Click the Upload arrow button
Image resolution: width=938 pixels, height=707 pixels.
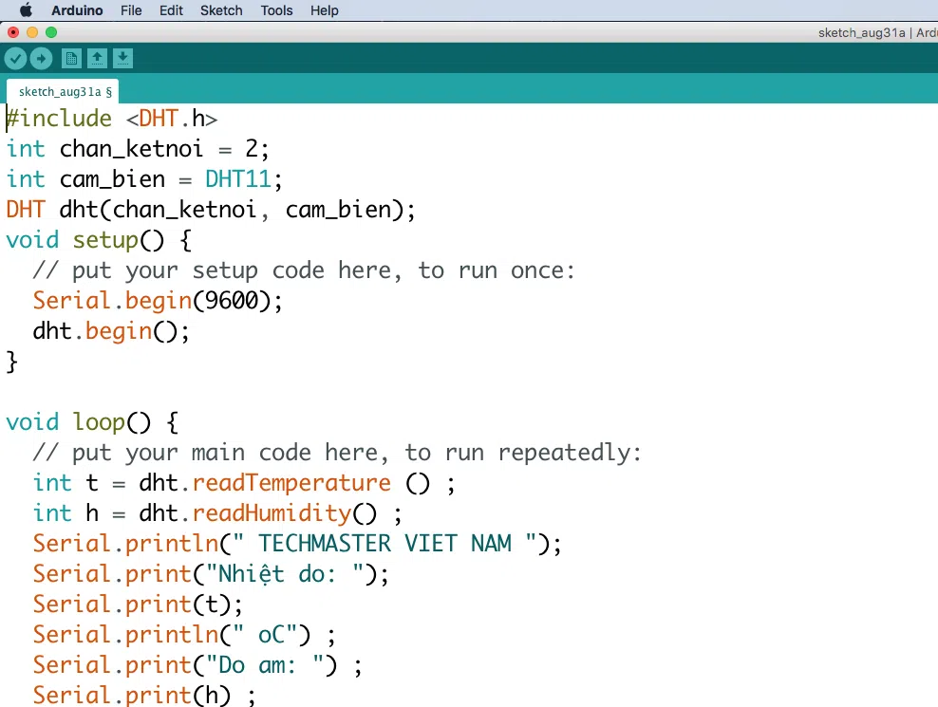pyautogui.click(x=41, y=59)
